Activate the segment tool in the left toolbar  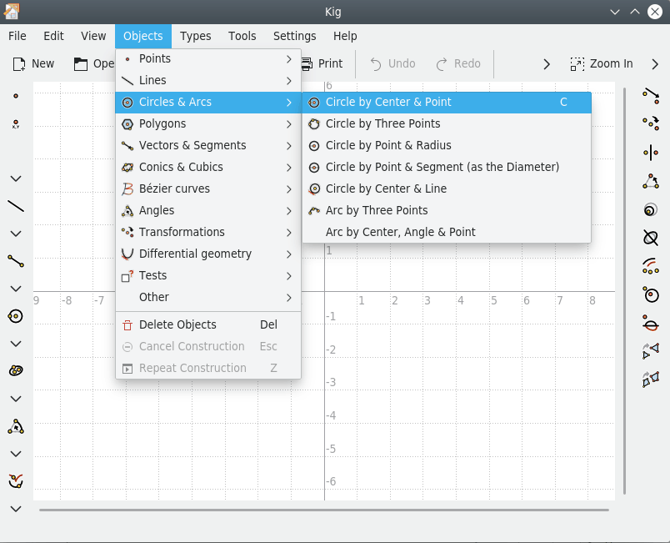pyautogui.click(x=16, y=261)
